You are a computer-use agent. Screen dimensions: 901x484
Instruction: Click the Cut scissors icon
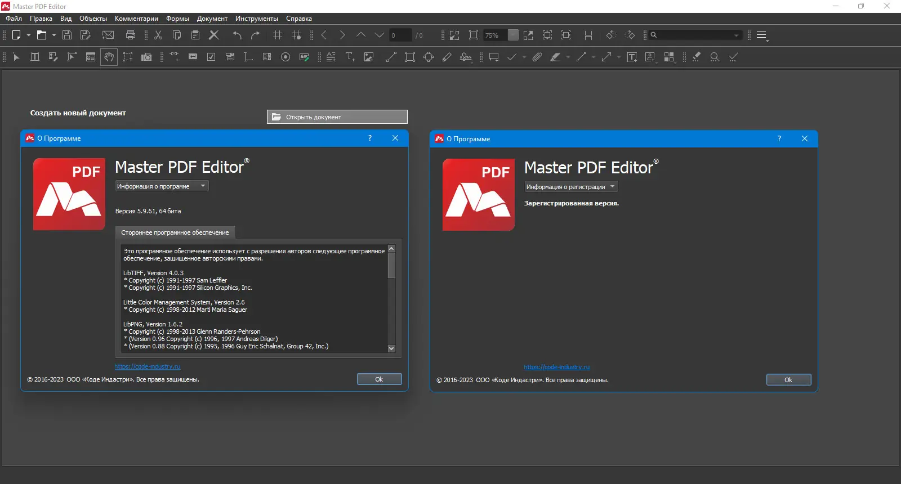coord(158,35)
